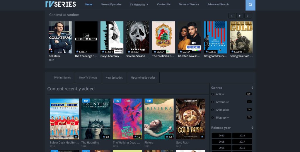Filter by release year 2017
Screen dimensions: 300x152
click(x=242, y=142)
